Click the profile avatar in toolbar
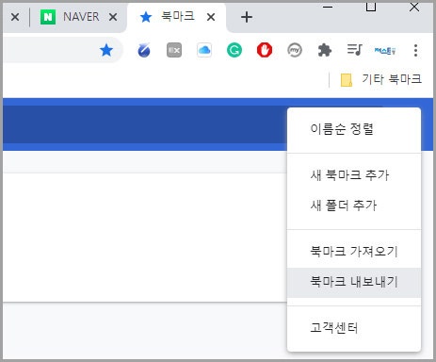This screenshot has height=362, width=436. point(385,50)
